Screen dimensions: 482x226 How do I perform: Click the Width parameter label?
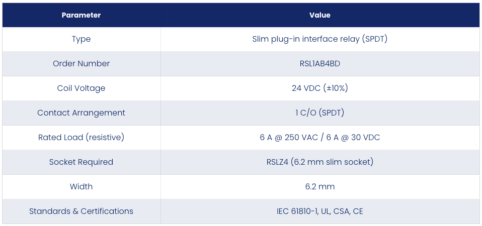[81, 186]
